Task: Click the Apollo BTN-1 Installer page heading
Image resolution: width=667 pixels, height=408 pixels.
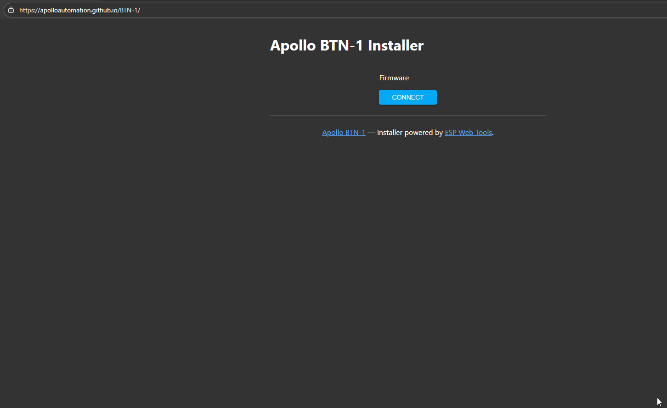Action: click(347, 45)
